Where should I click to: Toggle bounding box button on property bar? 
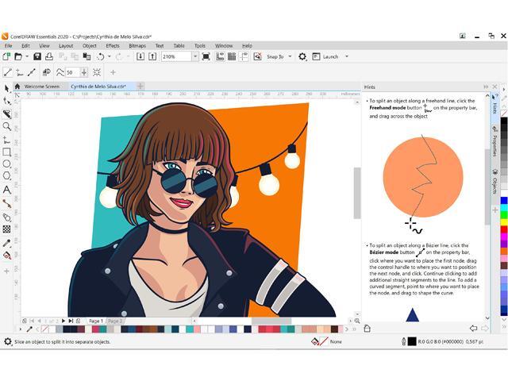[x=97, y=72]
